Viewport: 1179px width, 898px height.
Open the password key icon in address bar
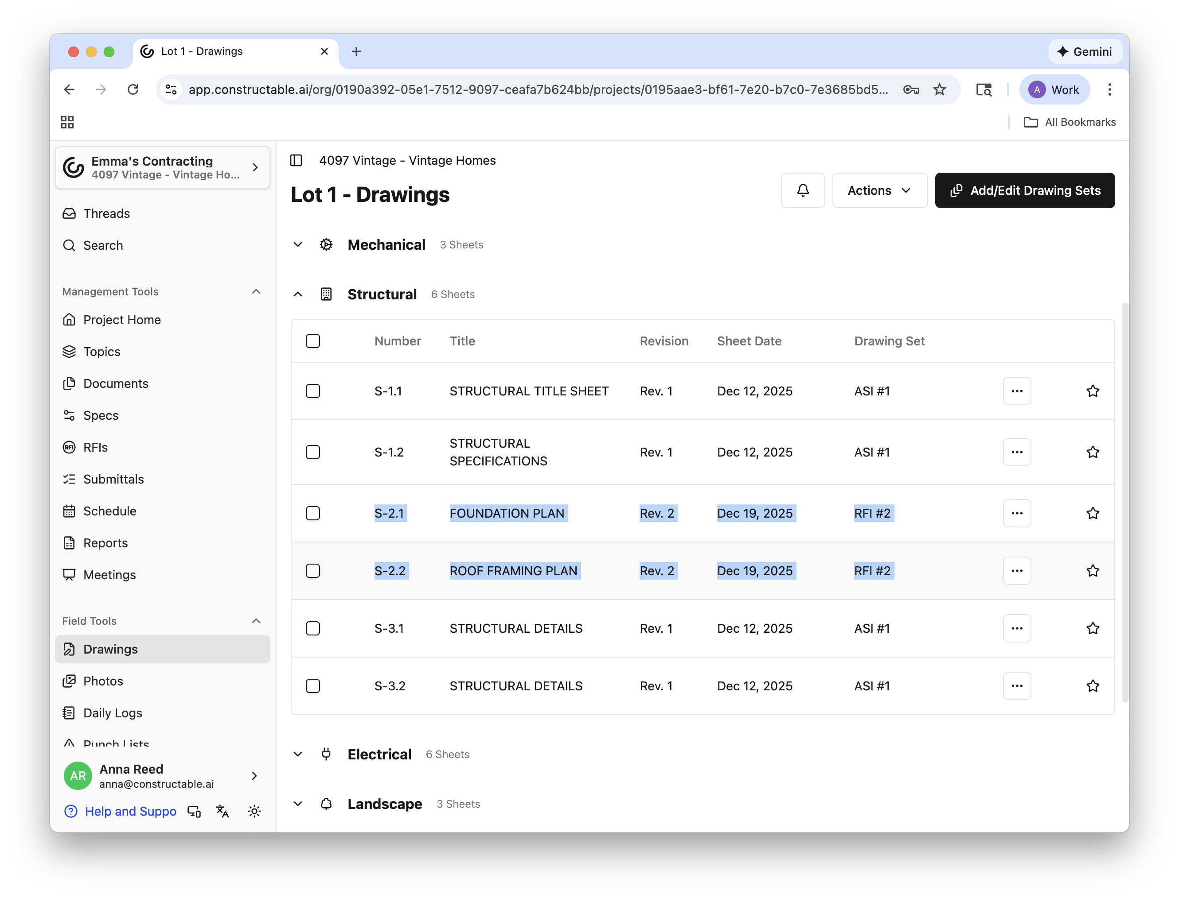click(911, 89)
